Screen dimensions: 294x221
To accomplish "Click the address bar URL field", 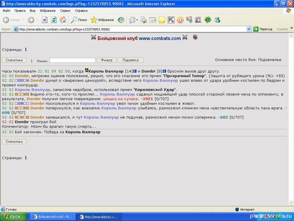I will [132, 29].
